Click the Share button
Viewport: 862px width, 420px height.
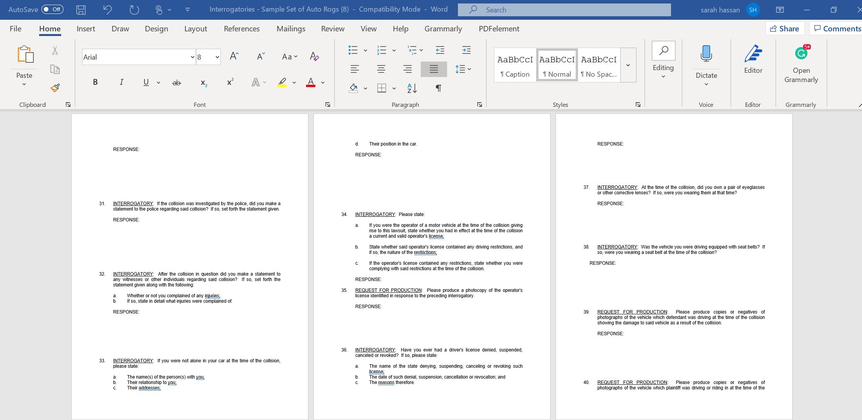[785, 28]
